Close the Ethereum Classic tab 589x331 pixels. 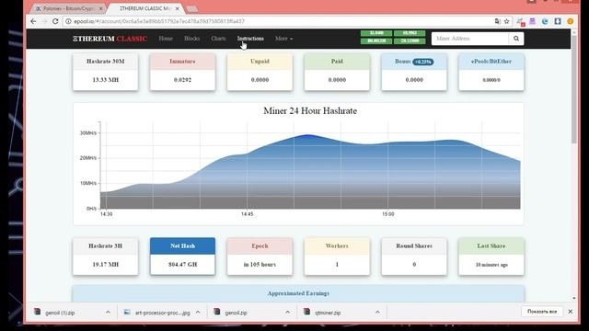tap(178, 8)
